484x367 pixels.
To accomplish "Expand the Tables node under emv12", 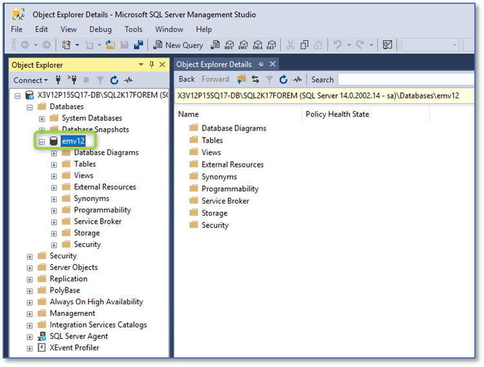I will pos(54,164).
